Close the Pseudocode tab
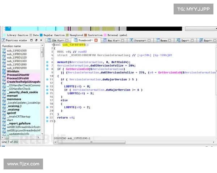217x173 pixels. coord(97,41)
